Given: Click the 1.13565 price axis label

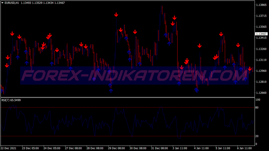Looking at the screenshot, I should (x=261, y=27).
